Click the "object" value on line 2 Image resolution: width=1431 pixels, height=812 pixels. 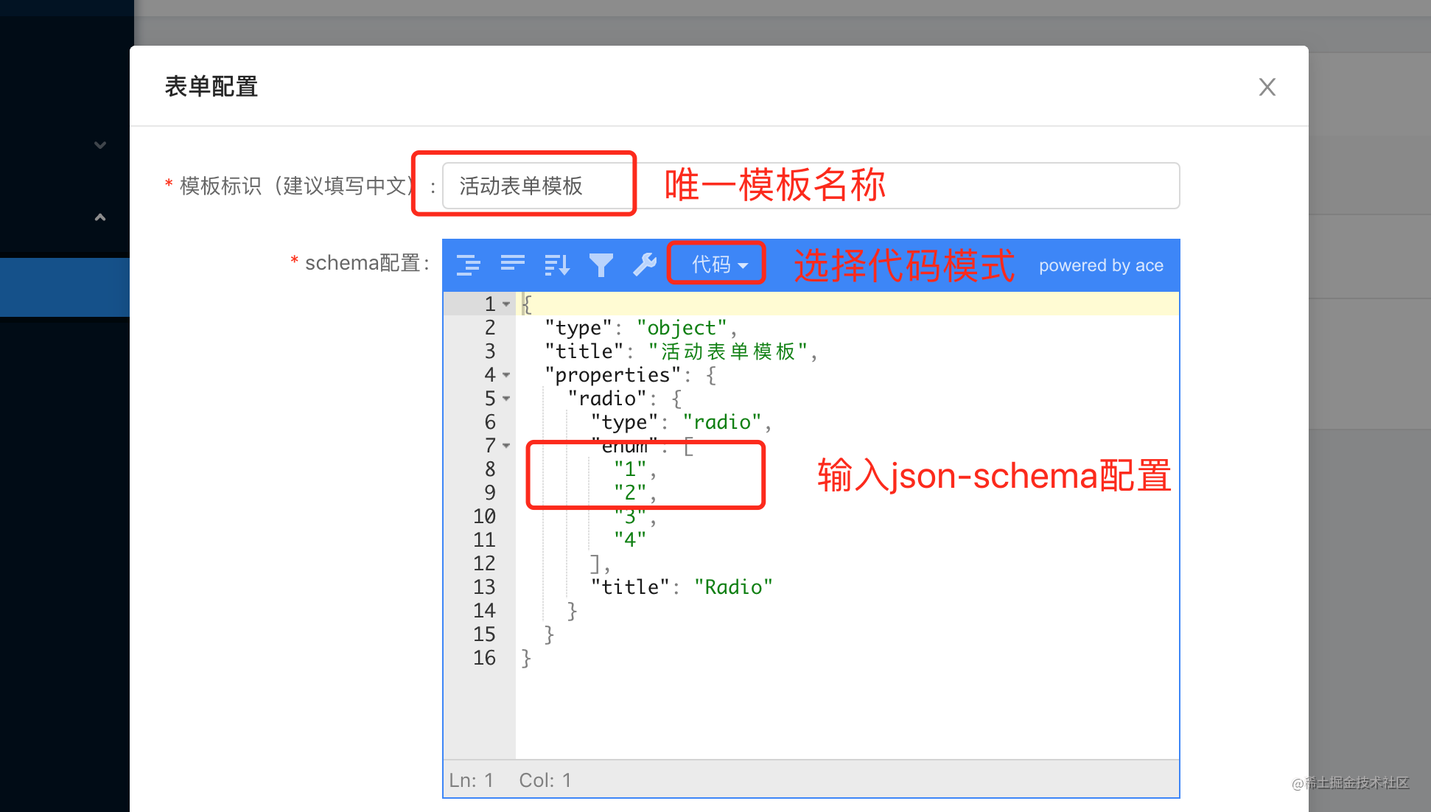pyautogui.click(x=682, y=328)
